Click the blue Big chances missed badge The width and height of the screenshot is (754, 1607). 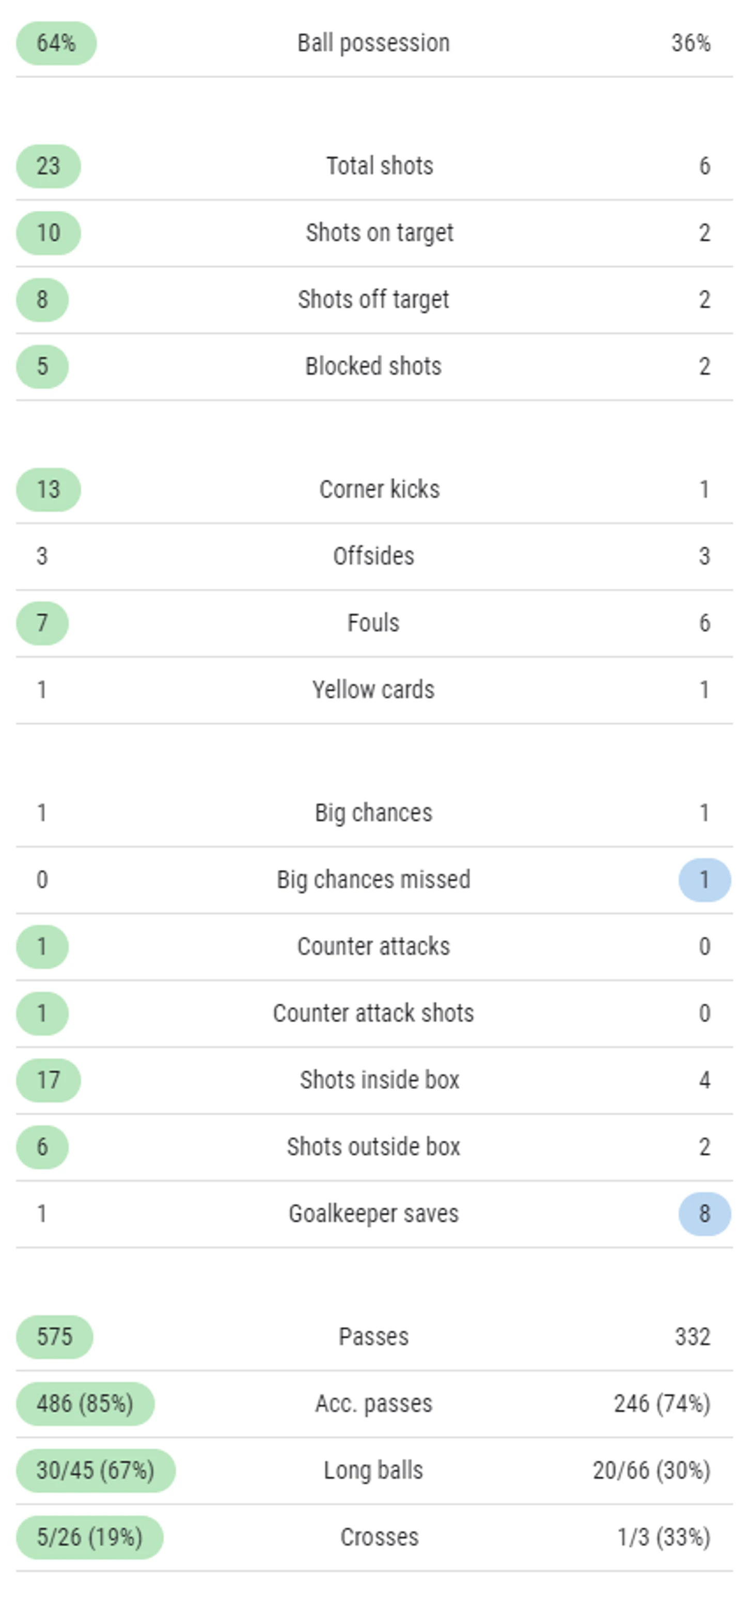[705, 880]
